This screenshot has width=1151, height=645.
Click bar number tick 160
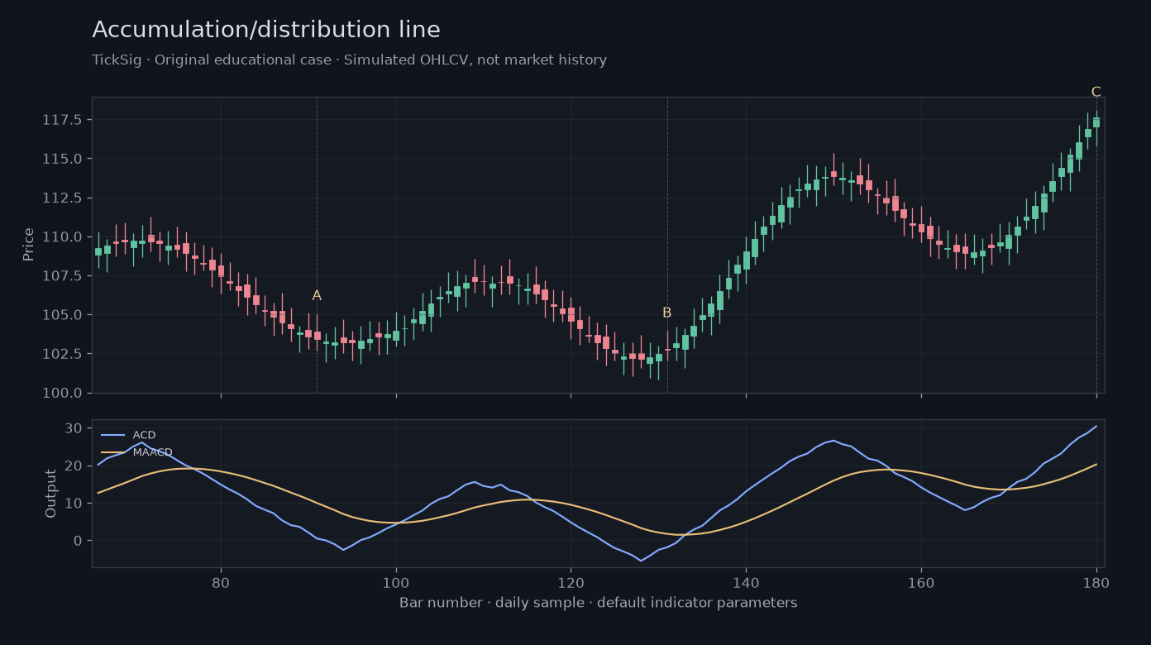[x=921, y=581]
